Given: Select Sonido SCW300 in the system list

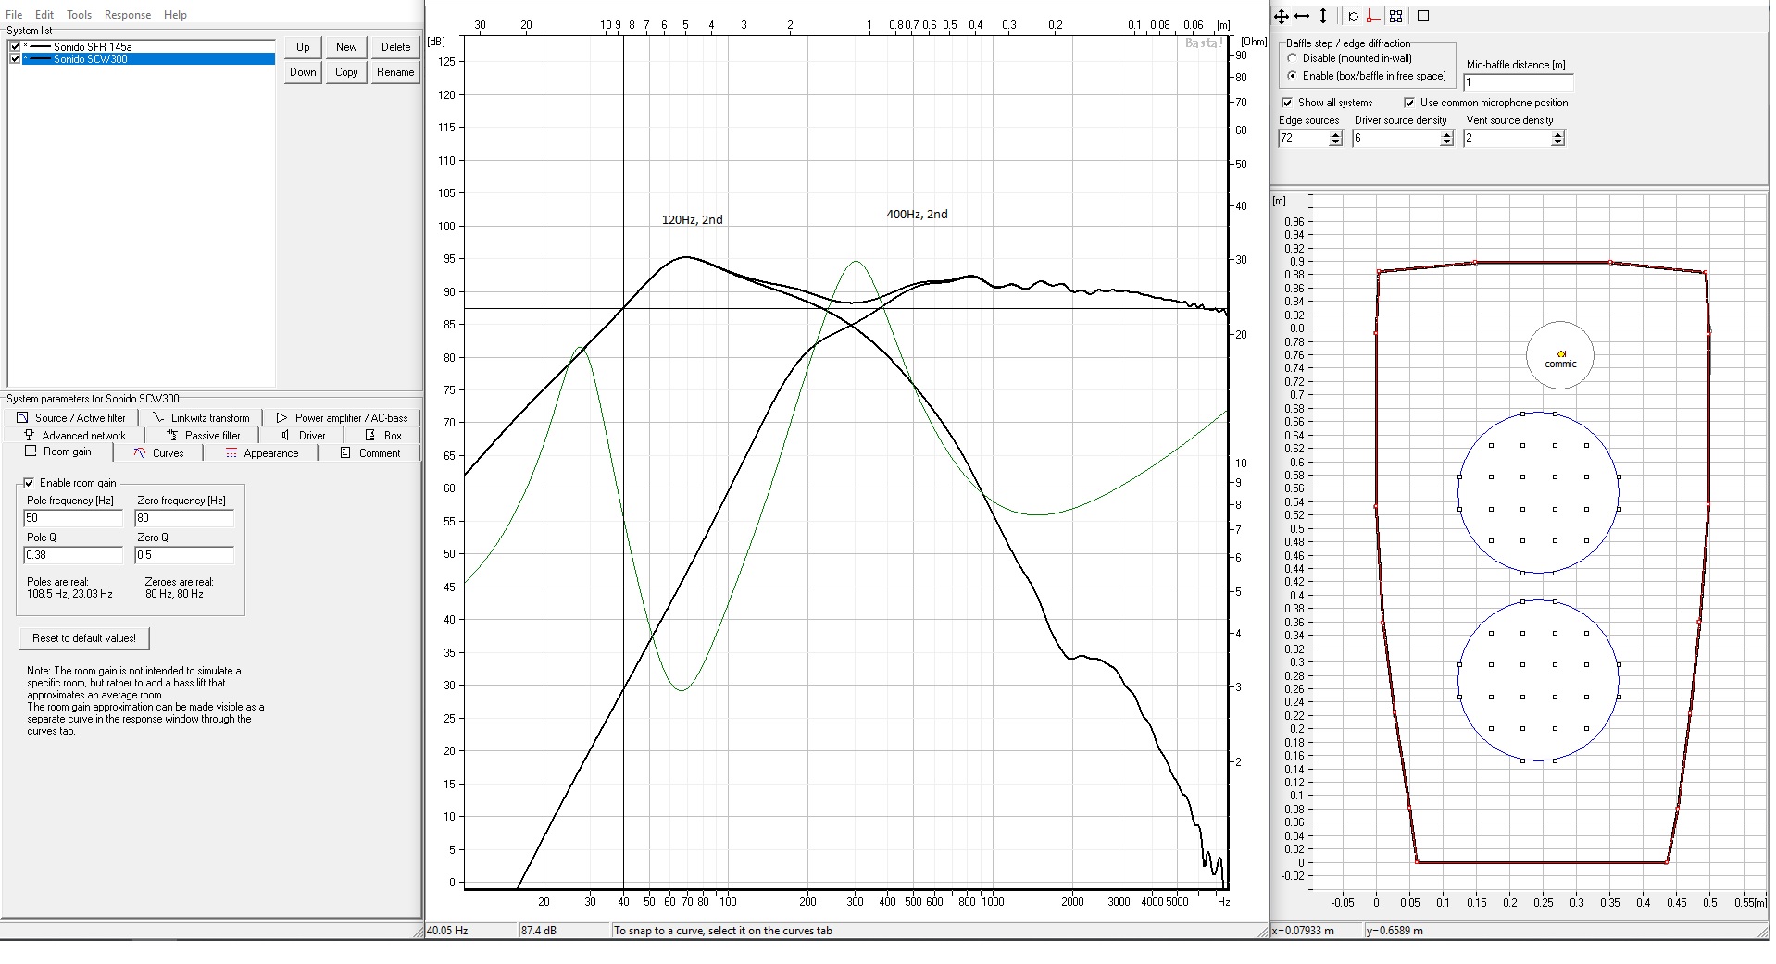Looking at the screenshot, I should (x=148, y=58).
